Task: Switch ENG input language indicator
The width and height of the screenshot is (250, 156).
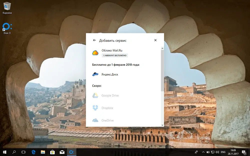Action: (x=223, y=152)
